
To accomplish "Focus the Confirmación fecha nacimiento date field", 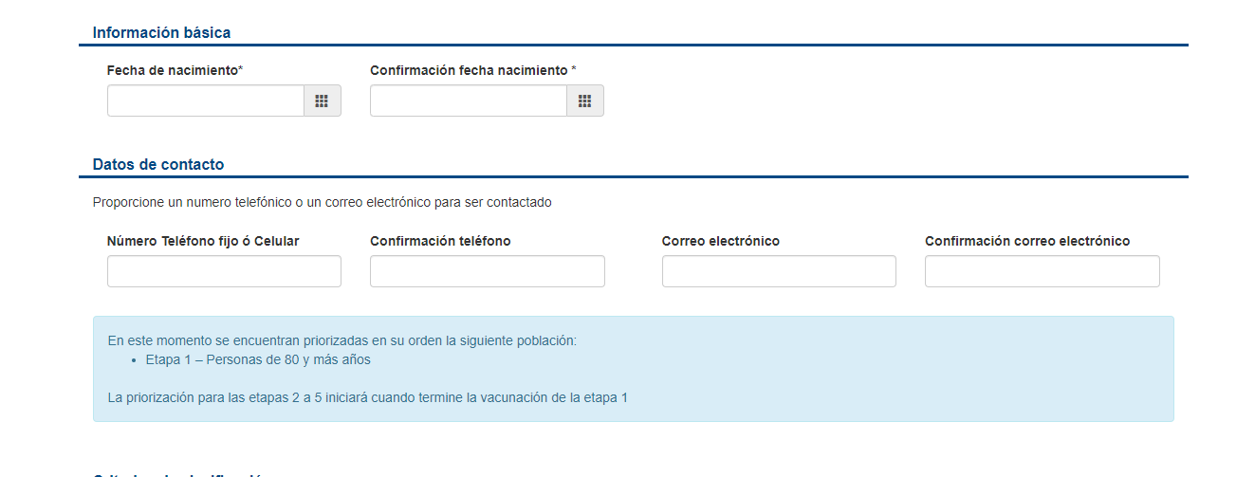I will pos(468,101).
